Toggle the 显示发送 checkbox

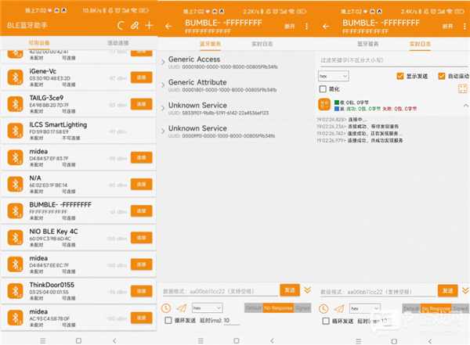point(401,76)
